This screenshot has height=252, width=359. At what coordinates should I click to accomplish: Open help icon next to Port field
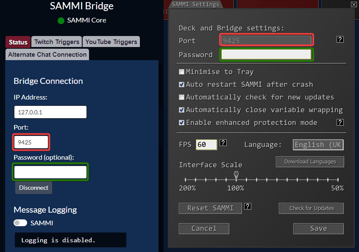(x=340, y=39)
